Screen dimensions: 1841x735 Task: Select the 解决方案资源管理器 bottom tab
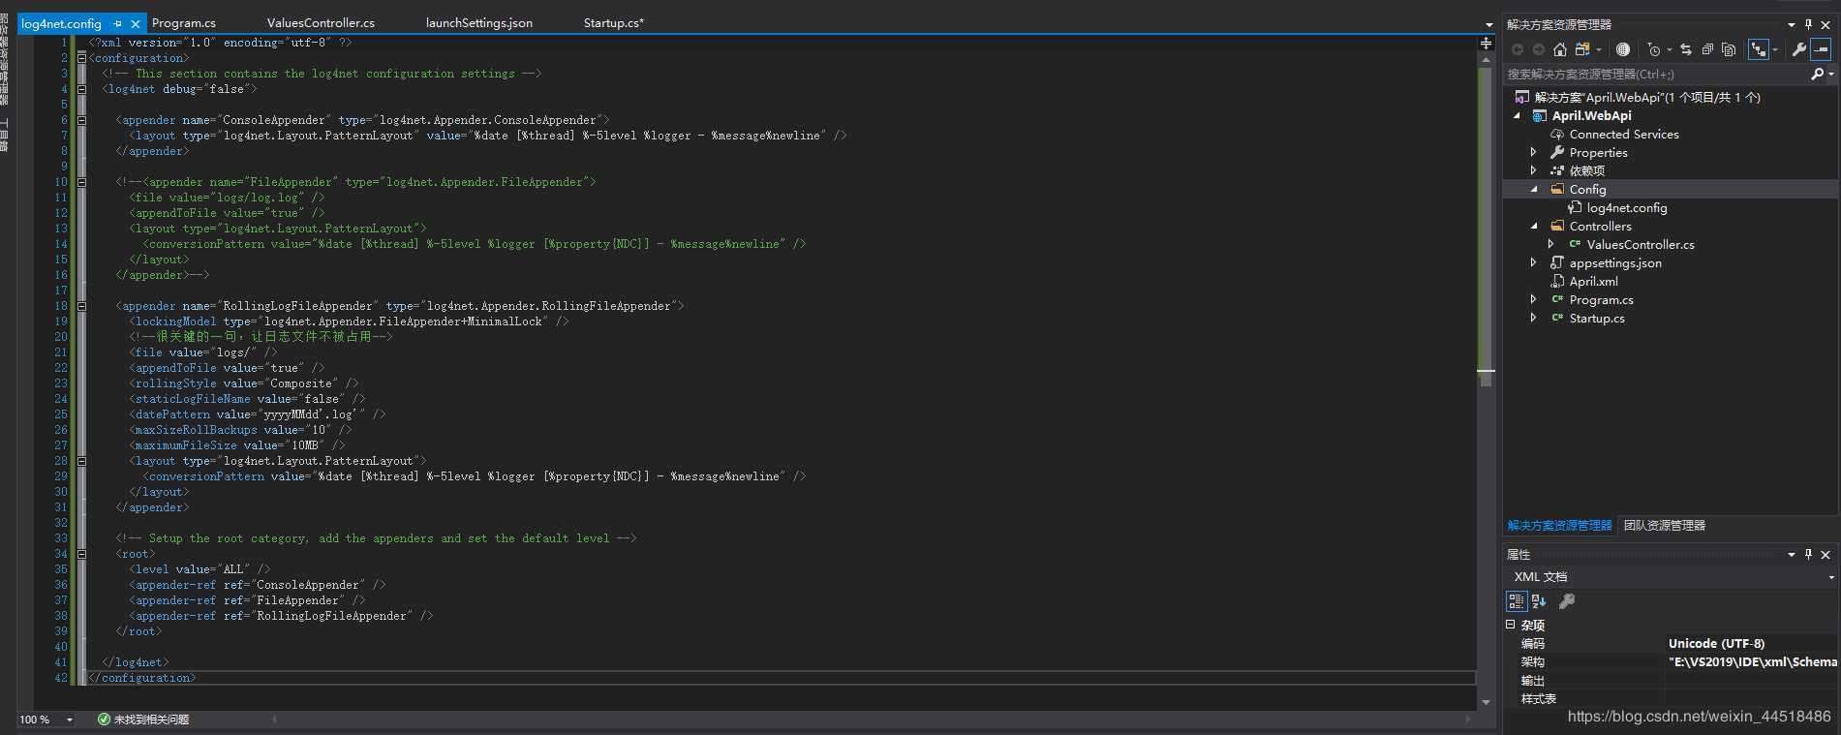pos(1559,526)
